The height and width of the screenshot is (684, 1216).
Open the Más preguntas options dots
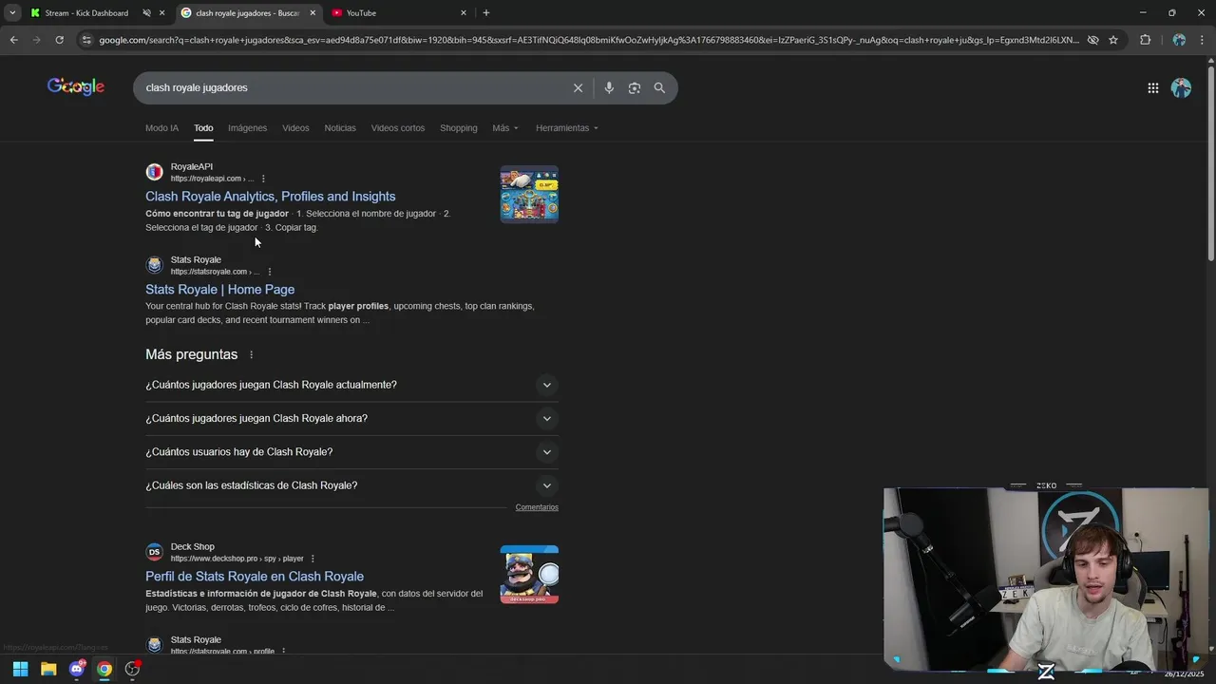251,354
